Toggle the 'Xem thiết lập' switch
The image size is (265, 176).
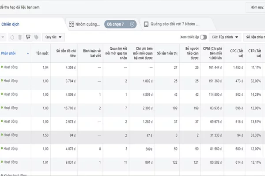(x=203, y=37)
